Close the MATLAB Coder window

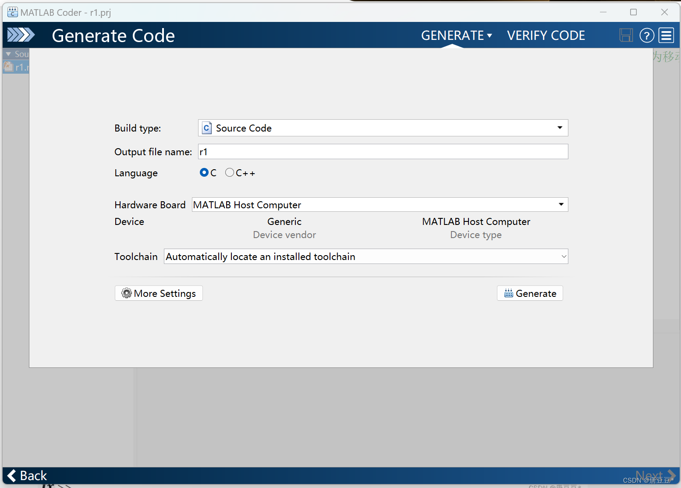point(664,12)
